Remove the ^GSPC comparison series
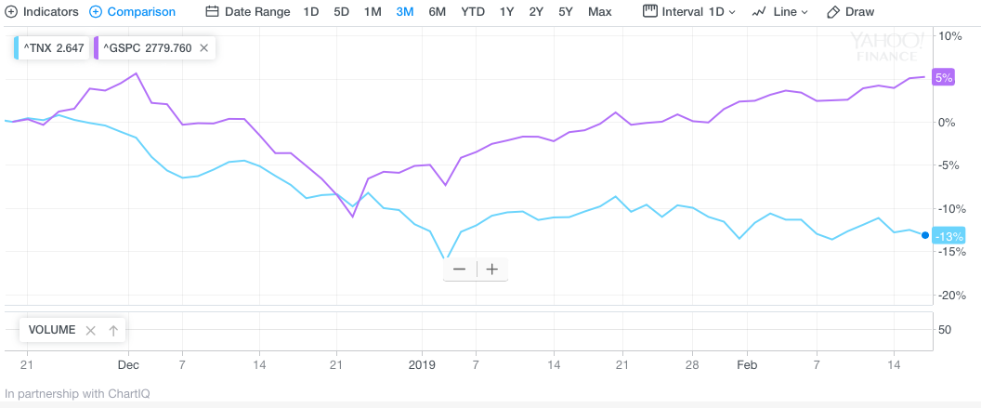The image size is (981, 408). pos(204,47)
